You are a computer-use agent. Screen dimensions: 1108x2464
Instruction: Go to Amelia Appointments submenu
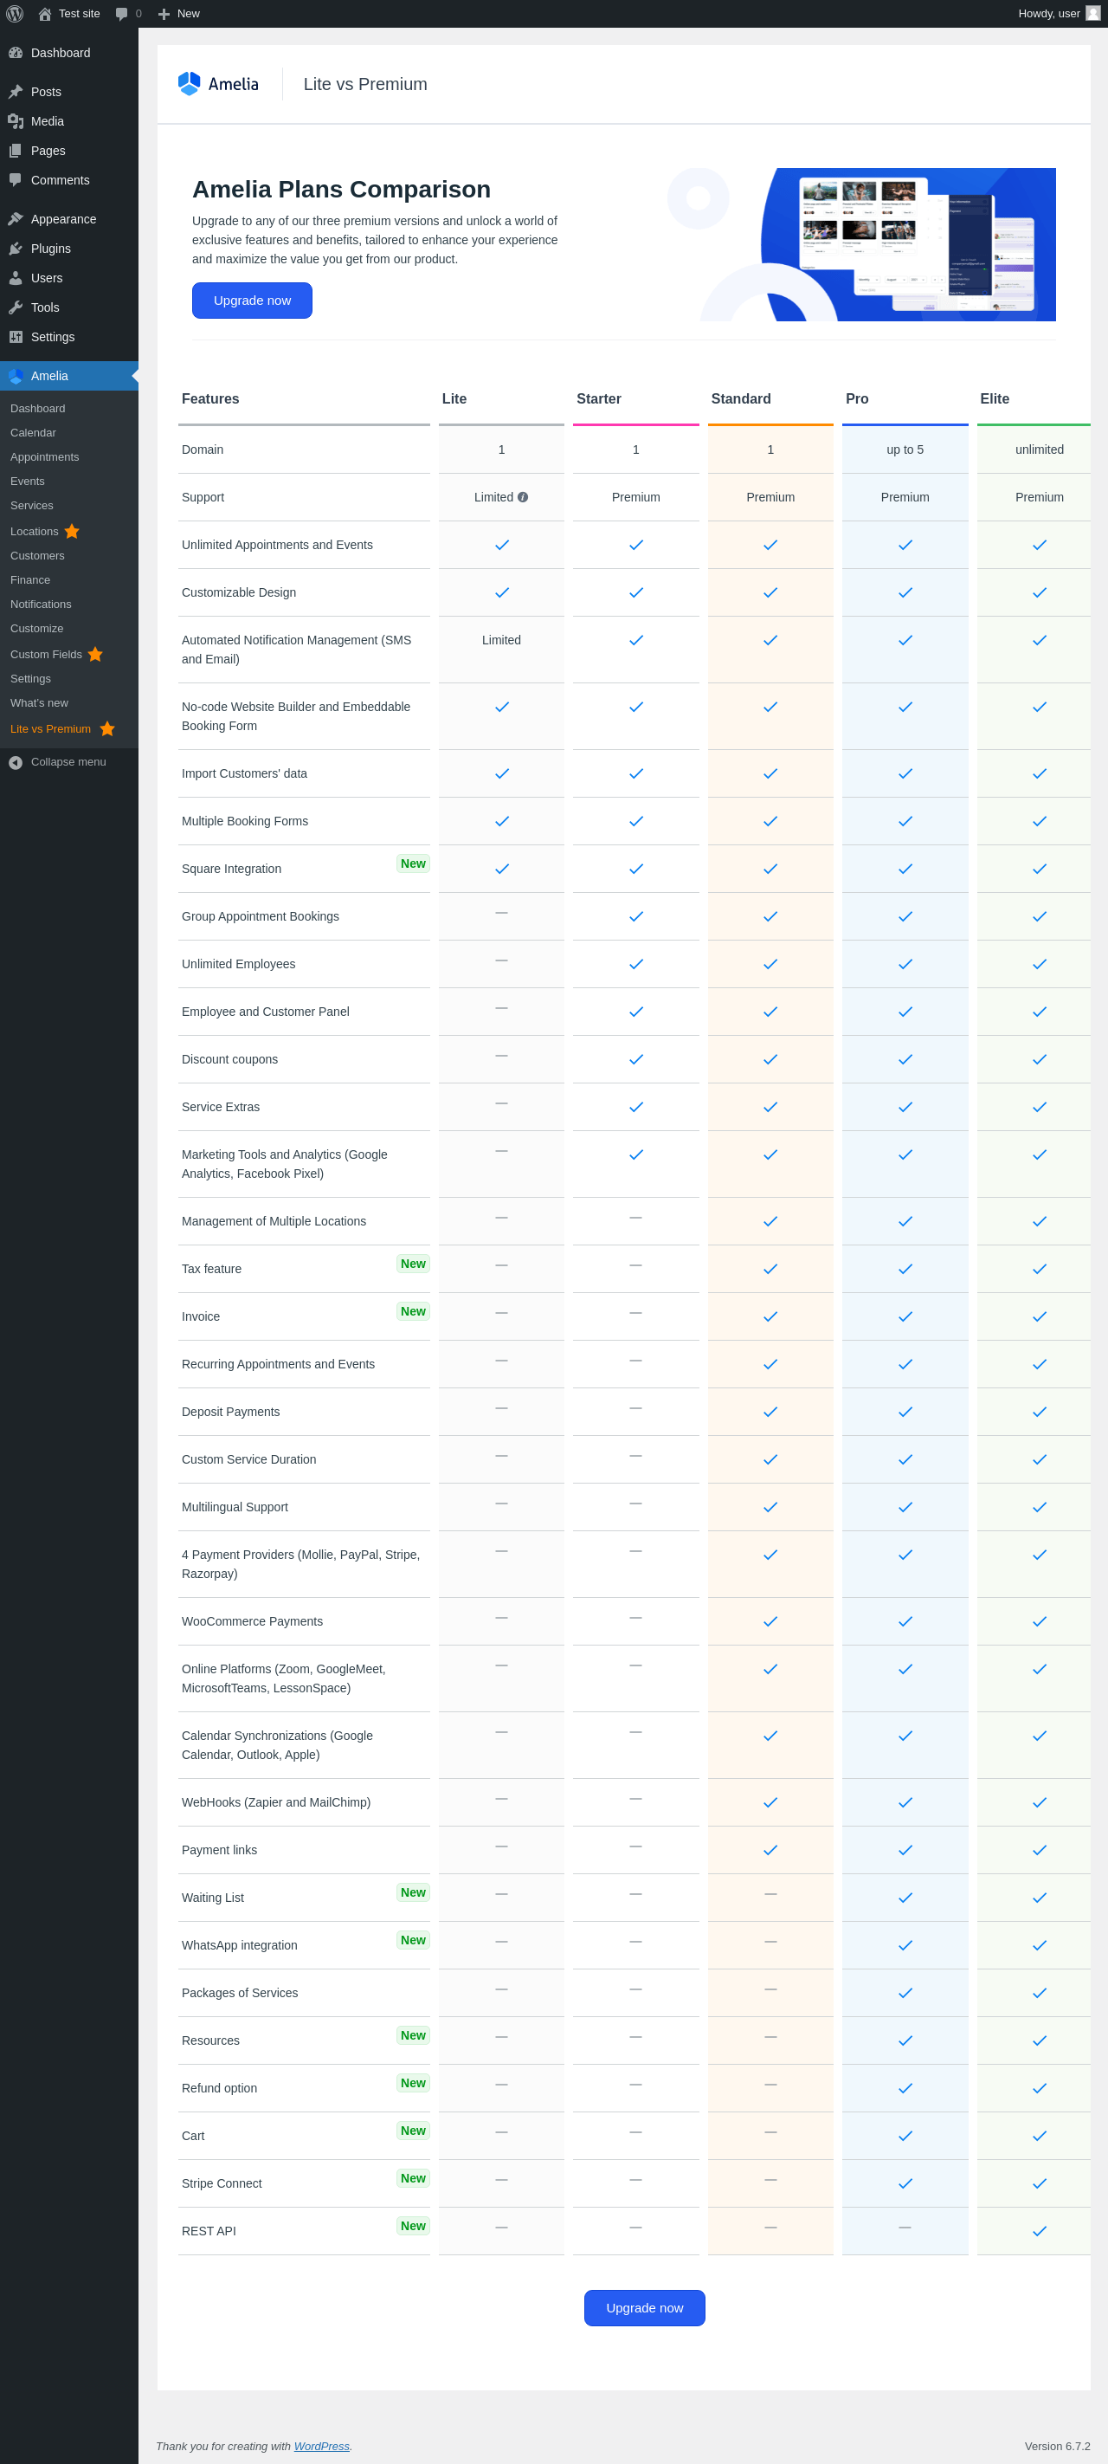pyautogui.click(x=44, y=457)
